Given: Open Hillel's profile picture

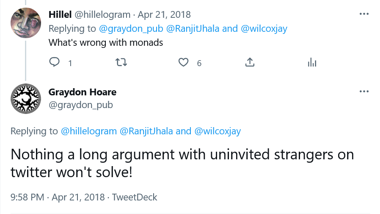Looking at the screenshot, I should (x=26, y=23).
